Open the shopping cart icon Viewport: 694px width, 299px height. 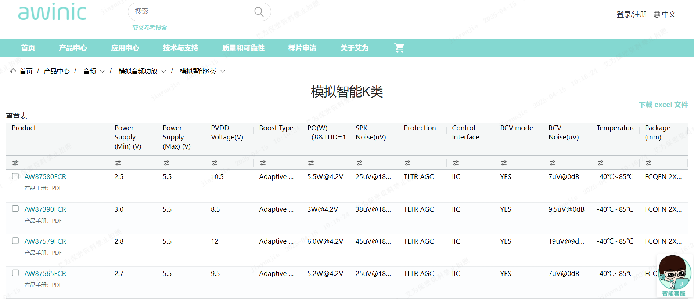399,48
